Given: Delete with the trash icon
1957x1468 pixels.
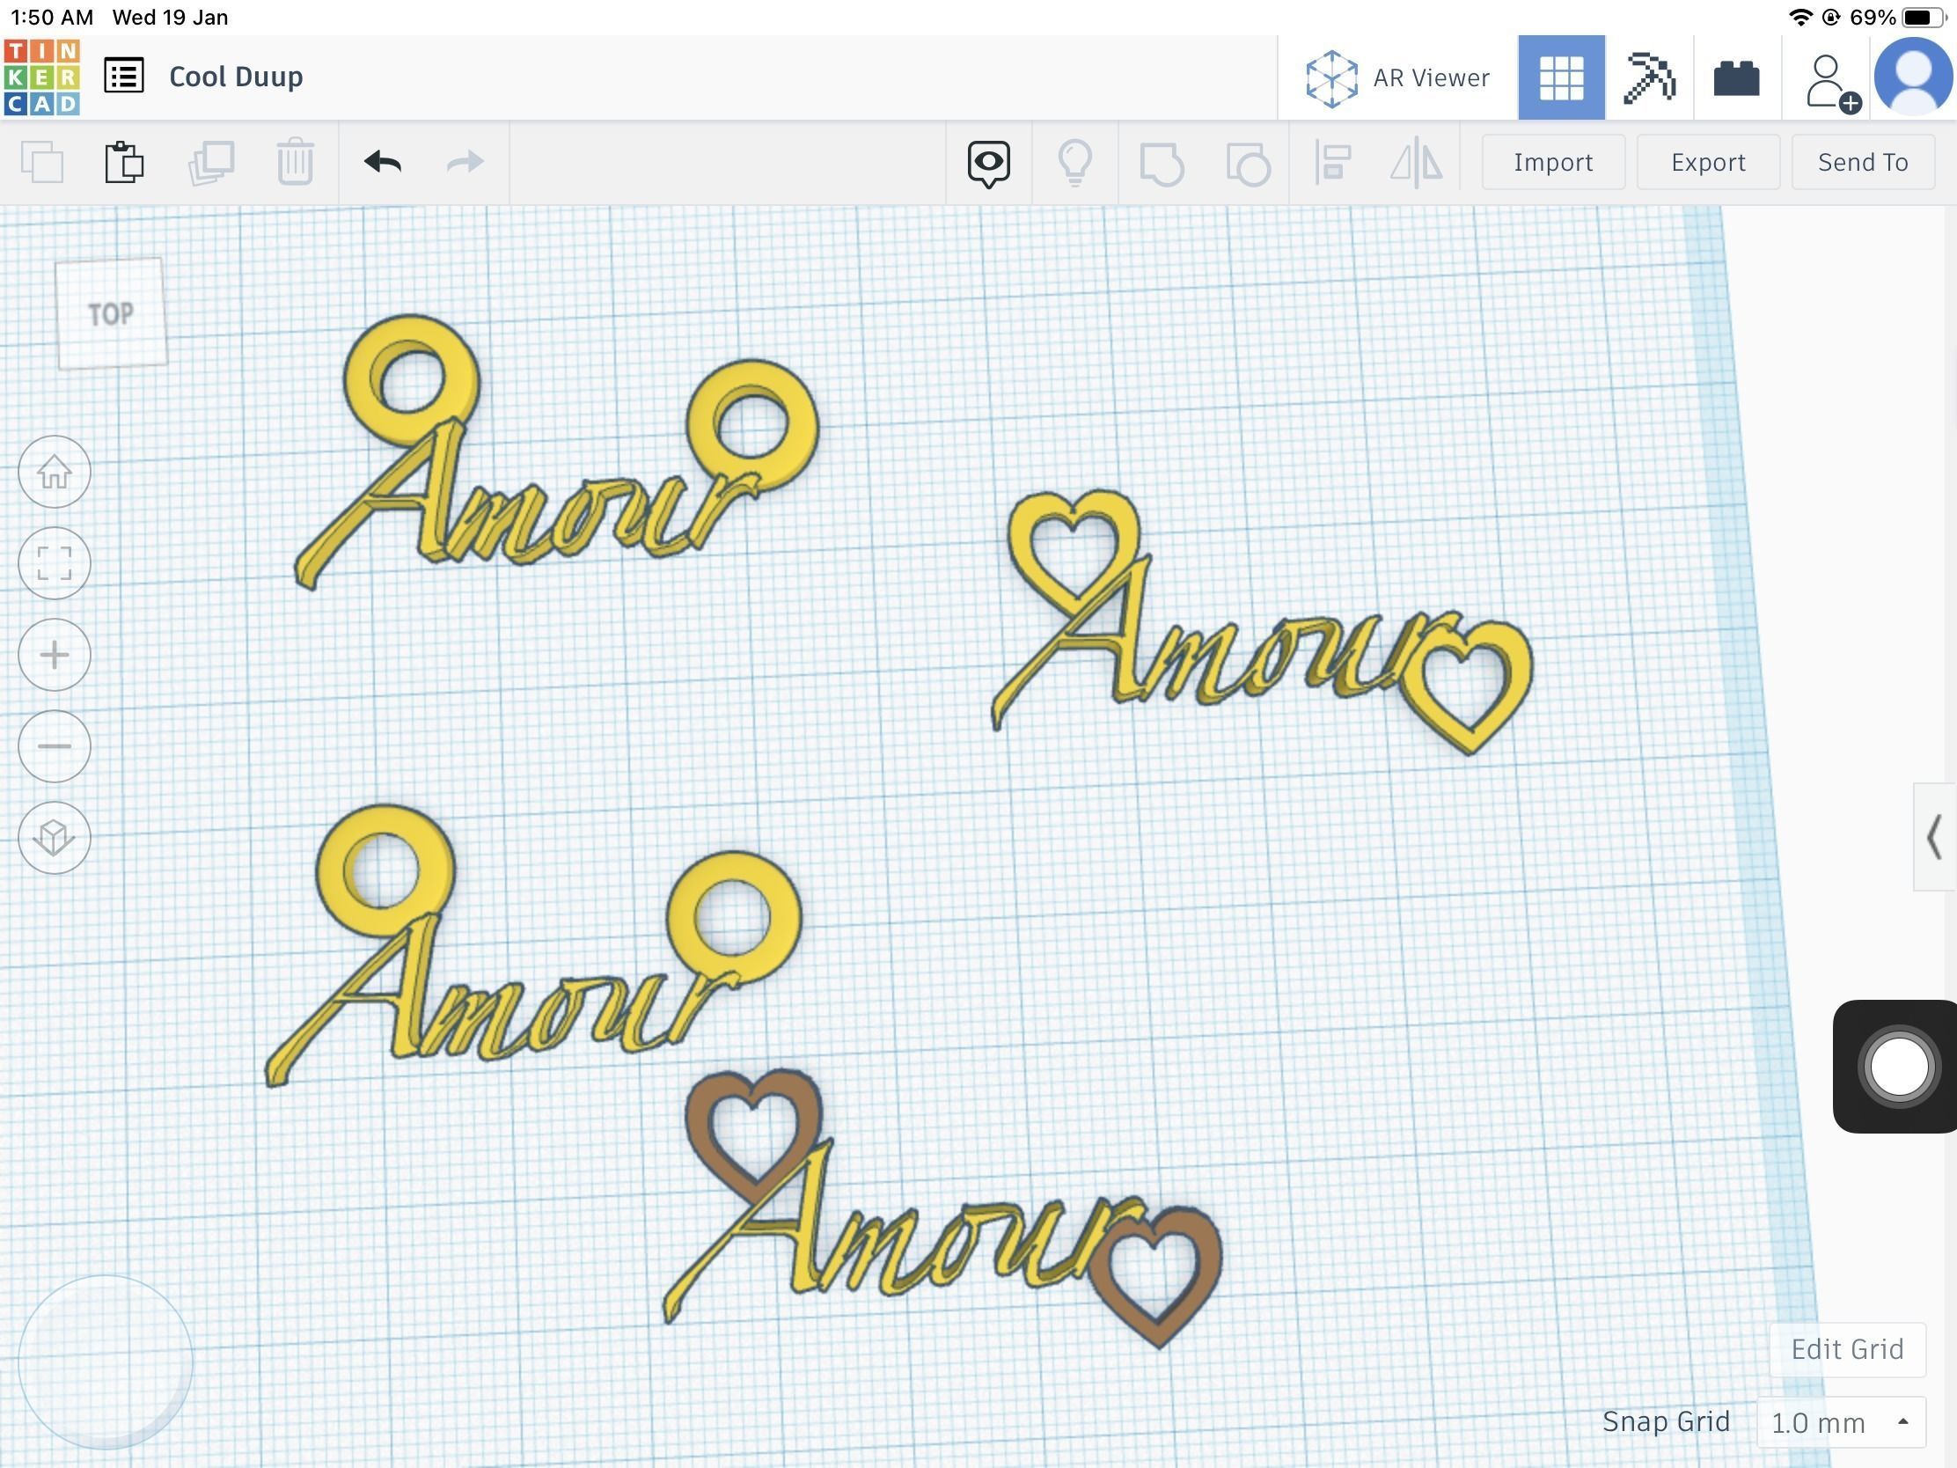Looking at the screenshot, I should click(x=295, y=162).
